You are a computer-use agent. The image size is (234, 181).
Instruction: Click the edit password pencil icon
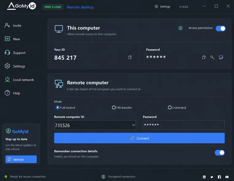221,58
